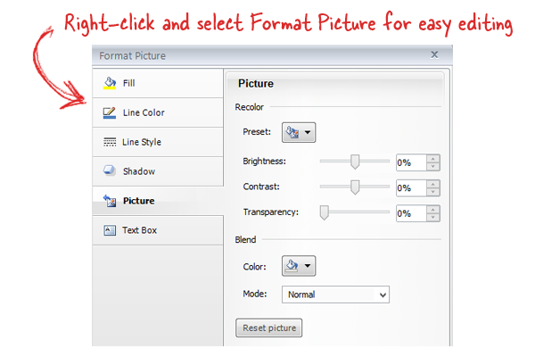Expand the Blend Mode Normal combo box
Image resolution: width=535 pixels, height=357 pixels.
click(336, 295)
